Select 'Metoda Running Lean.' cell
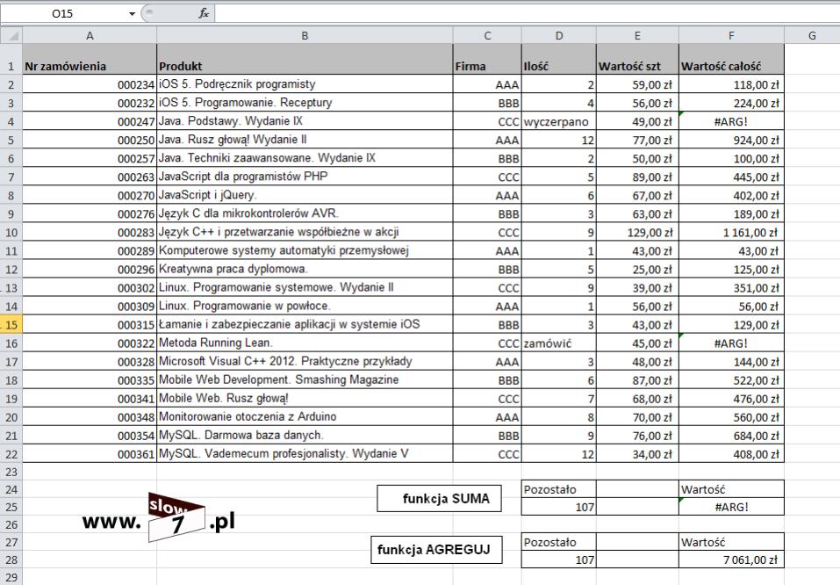 305,343
